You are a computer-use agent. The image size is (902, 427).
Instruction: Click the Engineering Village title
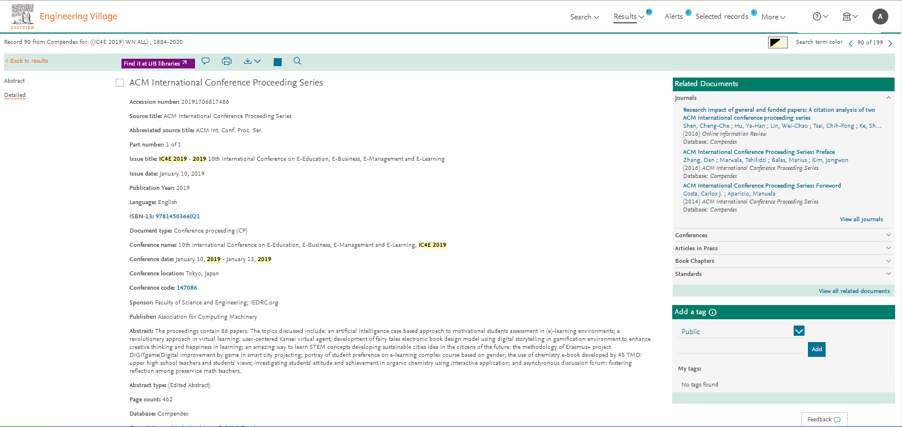pyautogui.click(x=79, y=17)
